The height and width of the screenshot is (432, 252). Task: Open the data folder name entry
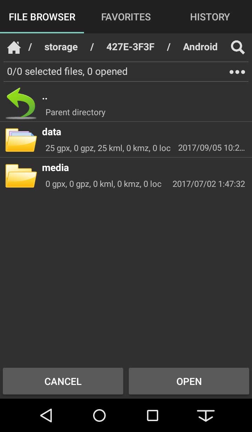click(x=51, y=132)
